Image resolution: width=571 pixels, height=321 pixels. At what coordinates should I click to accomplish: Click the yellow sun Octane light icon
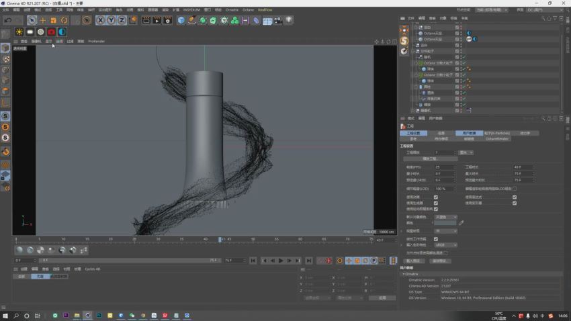click(x=19, y=32)
